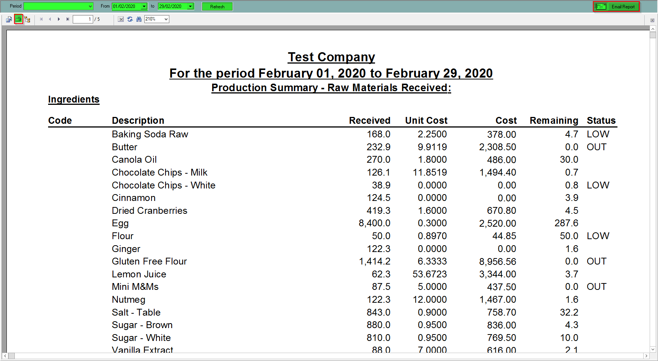Viewport: 658px width, 361px height.
Task: Click Mini M&Ms OUT status
Action: (x=597, y=287)
